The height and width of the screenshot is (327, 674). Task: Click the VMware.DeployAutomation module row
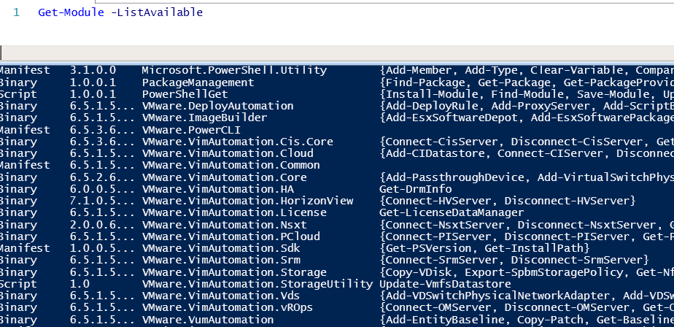(217, 106)
